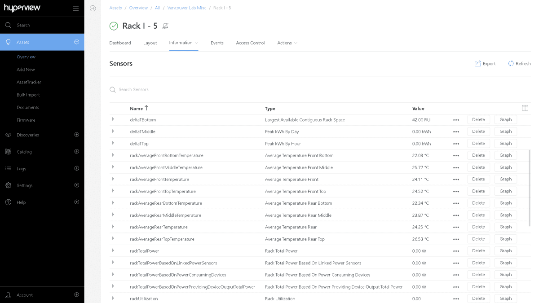Open Settings via the gear icon
539x303 pixels.
(7, 185)
